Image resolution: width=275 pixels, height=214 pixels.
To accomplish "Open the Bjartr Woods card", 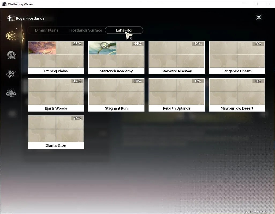I will coord(56,95).
